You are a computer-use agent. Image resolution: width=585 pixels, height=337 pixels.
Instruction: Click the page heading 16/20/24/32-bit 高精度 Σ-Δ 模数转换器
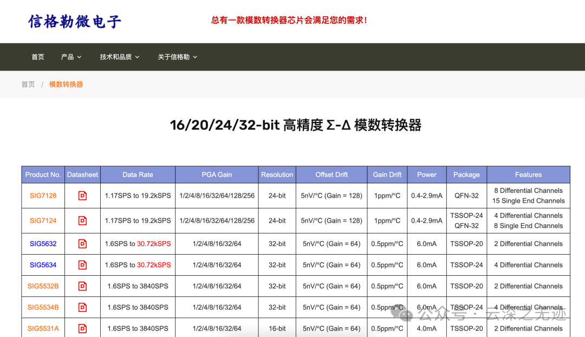point(296,125)
